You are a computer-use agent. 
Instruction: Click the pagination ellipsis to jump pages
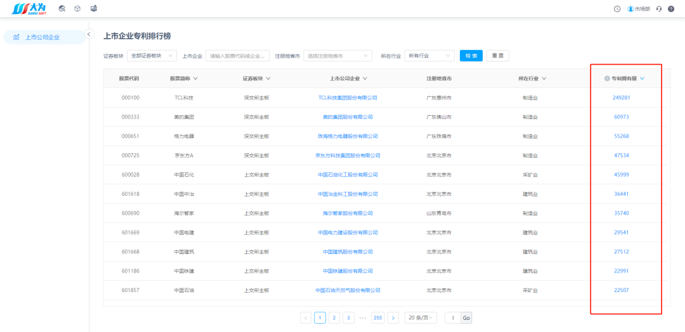[363, 318]
